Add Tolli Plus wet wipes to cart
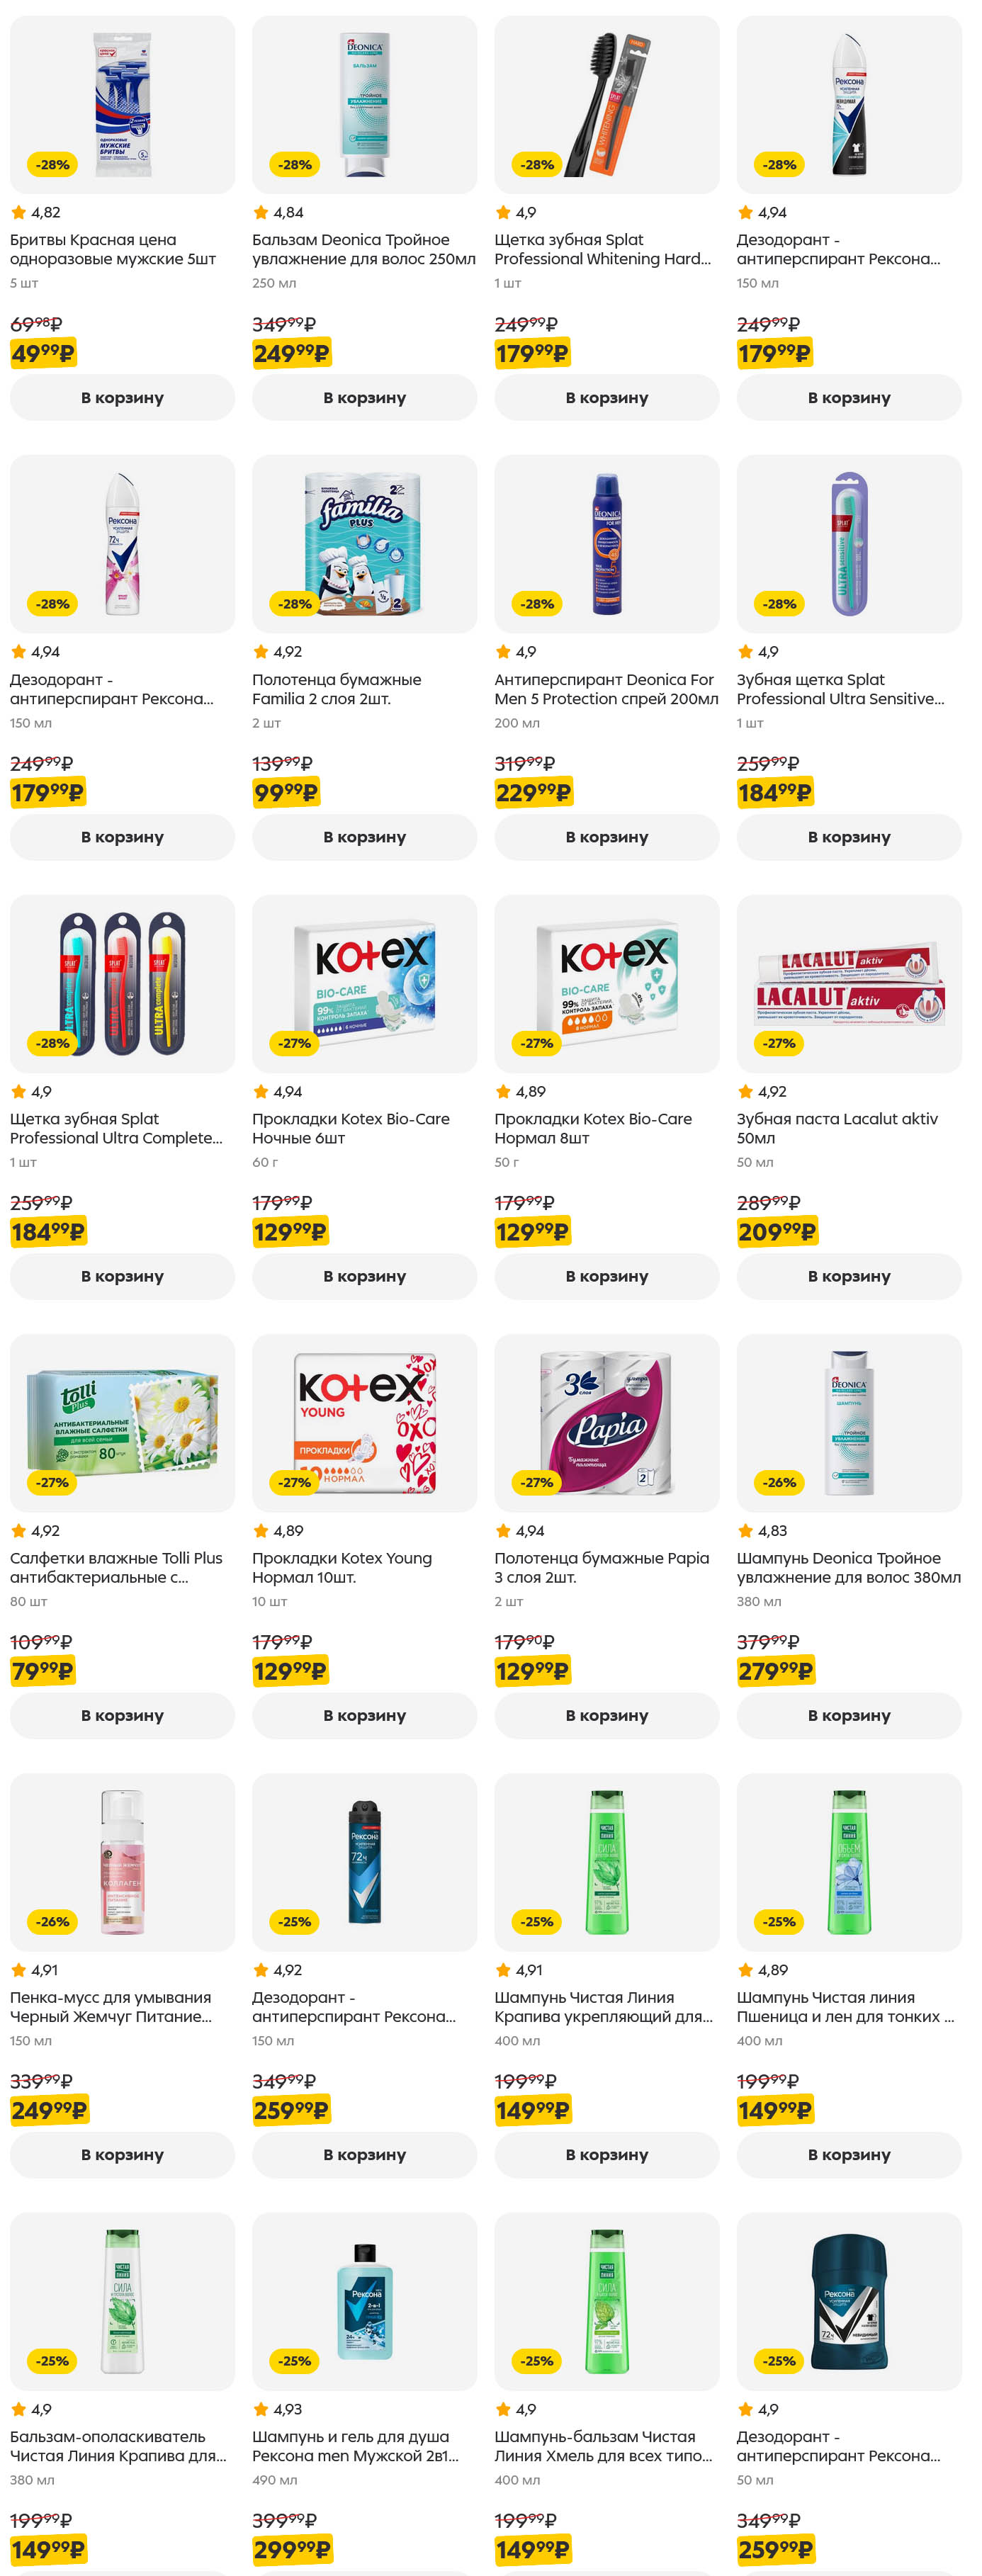This screenshot has width=982, height=2576. [122, 1715]
